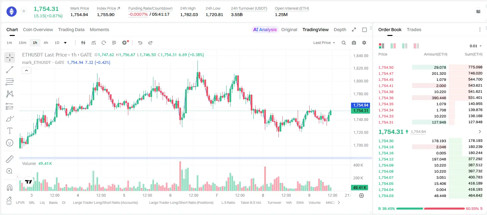Click the buy/sell ratio bar
Image resolution: width=487 pixels, height=215 pixels.
(431, 209)
